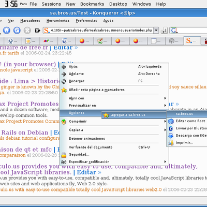Image resolution: width=207 pixels, height=207 pixels.
Task: Go to the home page with house icon
Action: [x=7, y=31]
